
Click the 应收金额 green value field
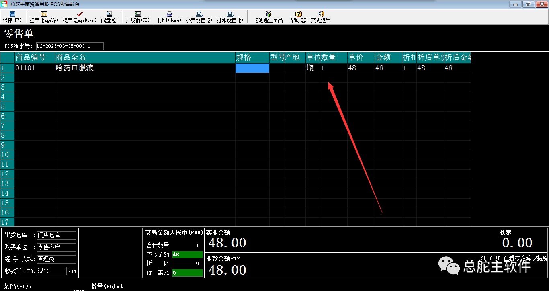[187, 254]
